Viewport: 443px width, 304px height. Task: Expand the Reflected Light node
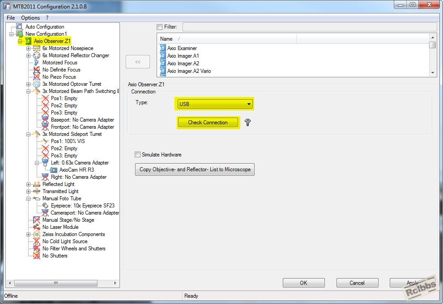(28, 184)
